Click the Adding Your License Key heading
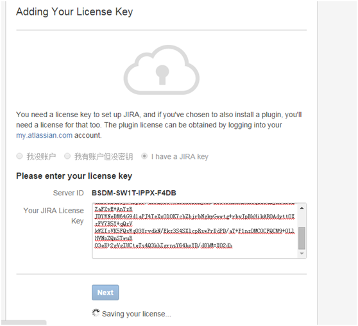This screenshot has width=358, height=326. [74, 12]
